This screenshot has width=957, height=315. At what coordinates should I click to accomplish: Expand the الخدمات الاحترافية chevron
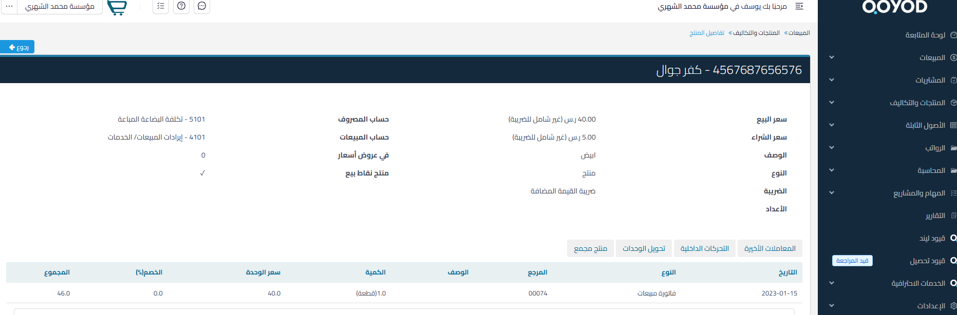coord(832,283)
